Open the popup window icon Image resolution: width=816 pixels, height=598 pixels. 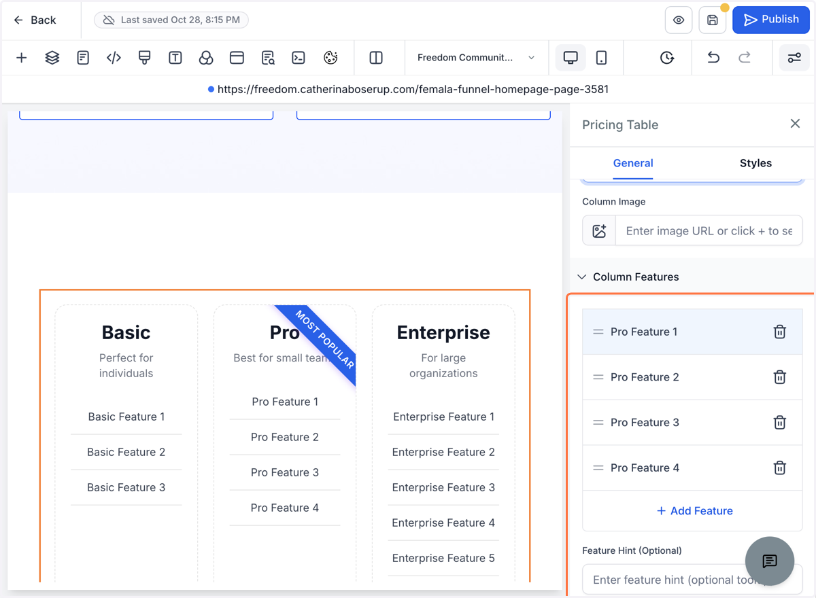point(237,58)
